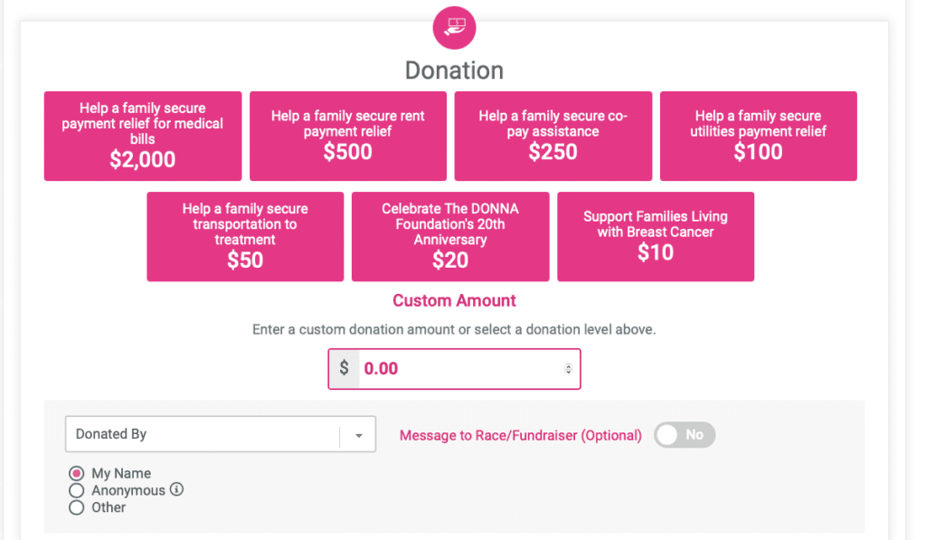Image resolution: width=926 pixels, height=540 pixels.
Task: Click the custom donation amount input
Action: tap(460, 369)
